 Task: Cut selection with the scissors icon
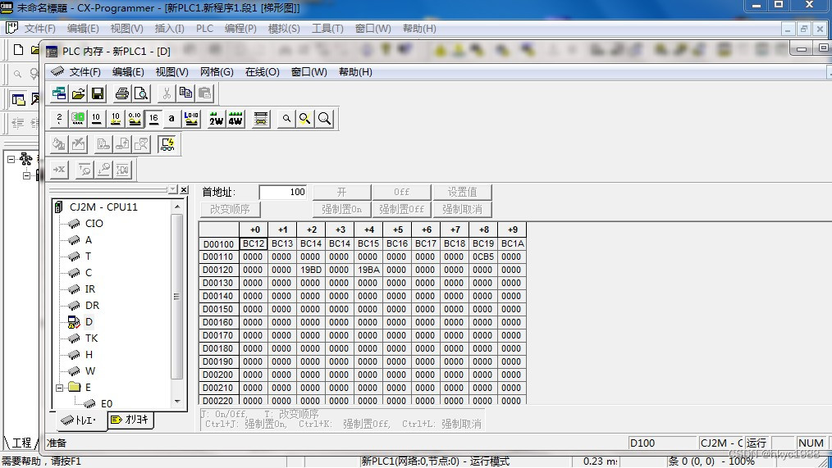(167, 93)
